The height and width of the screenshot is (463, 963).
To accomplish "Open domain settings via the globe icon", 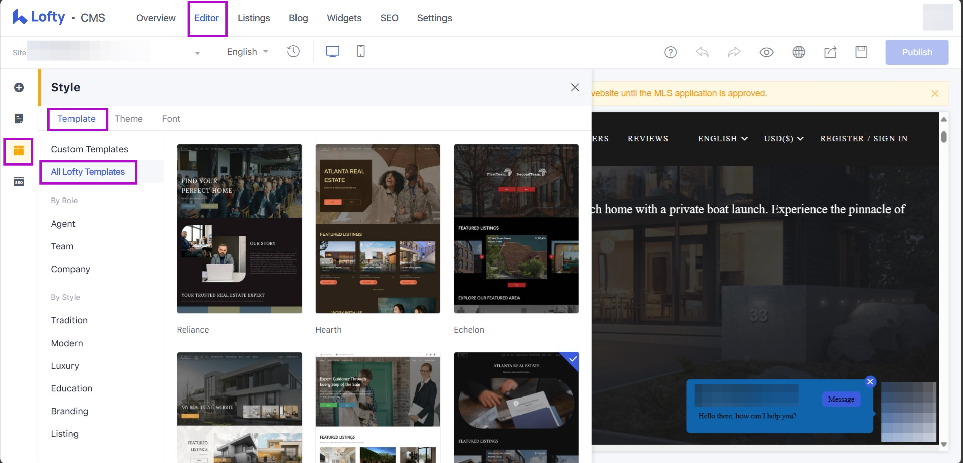I will tap(798, 52).
